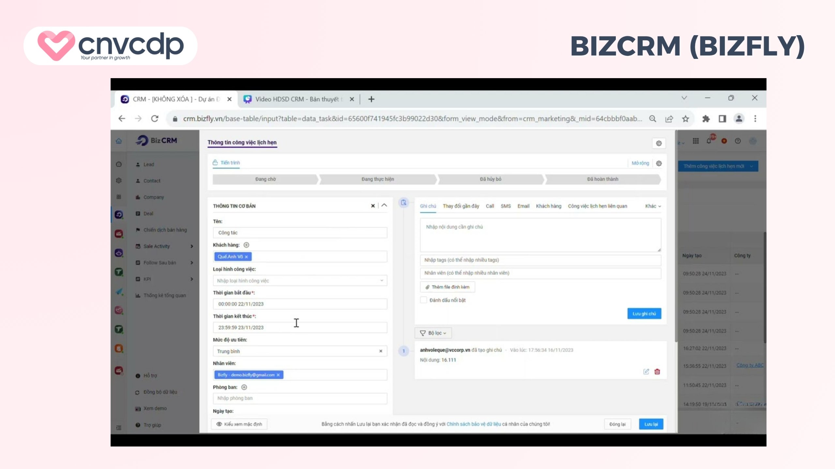Select the Company menu with building icon
The image size is (835, 469).
(153, 197)
